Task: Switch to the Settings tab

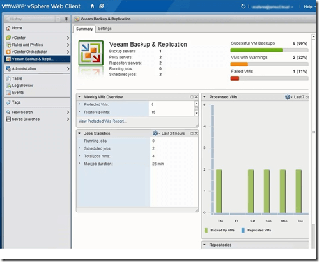Action: coord(105,29)
